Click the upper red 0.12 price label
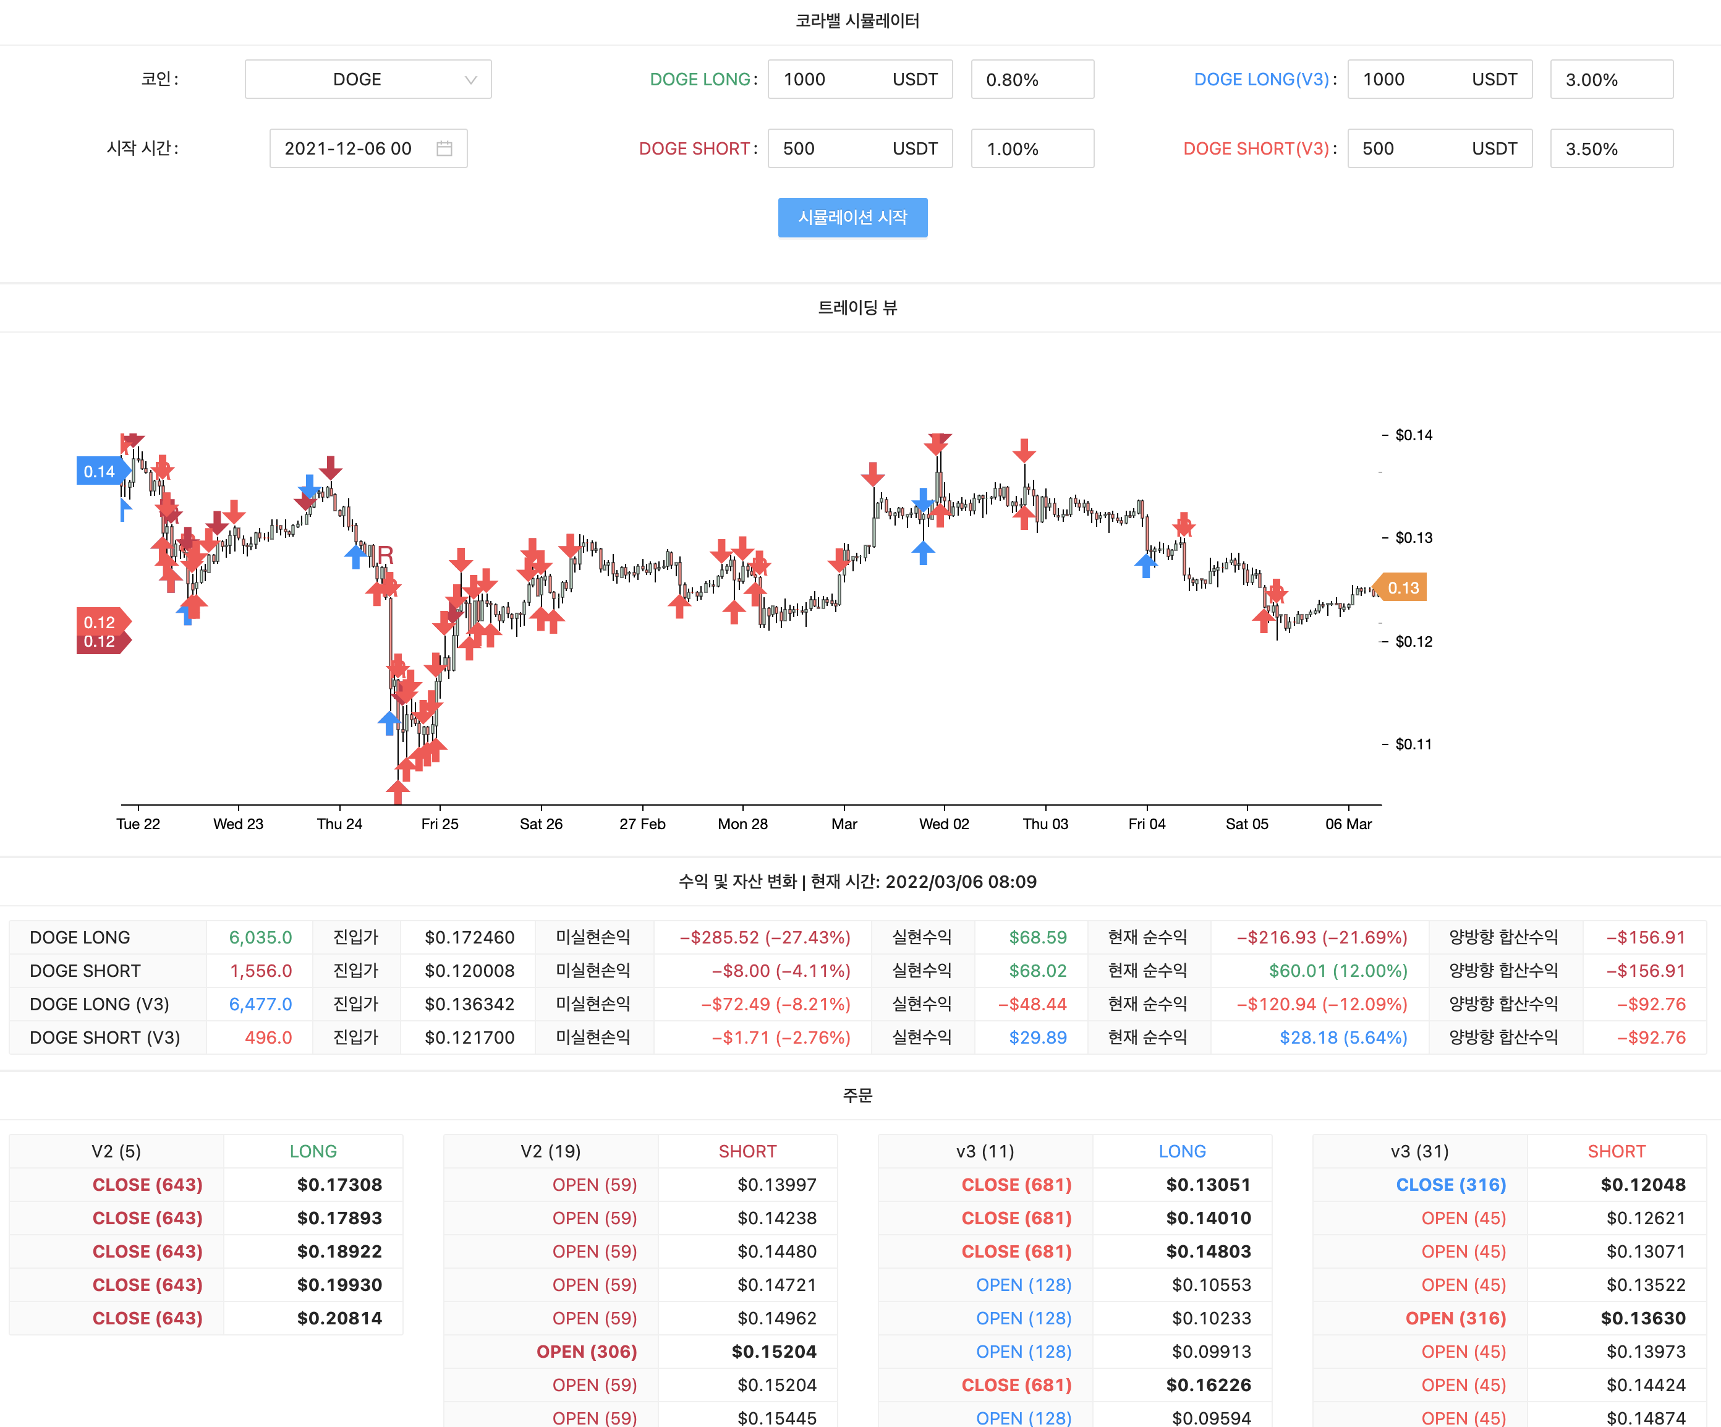Image resolution: width=1721 pixels, height=1427 pixels. tap(100, 621)
